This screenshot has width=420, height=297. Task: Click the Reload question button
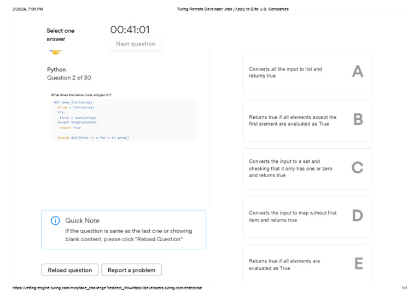(x=70, y=270)
